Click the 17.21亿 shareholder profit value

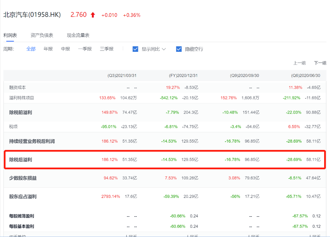point(252,196)
